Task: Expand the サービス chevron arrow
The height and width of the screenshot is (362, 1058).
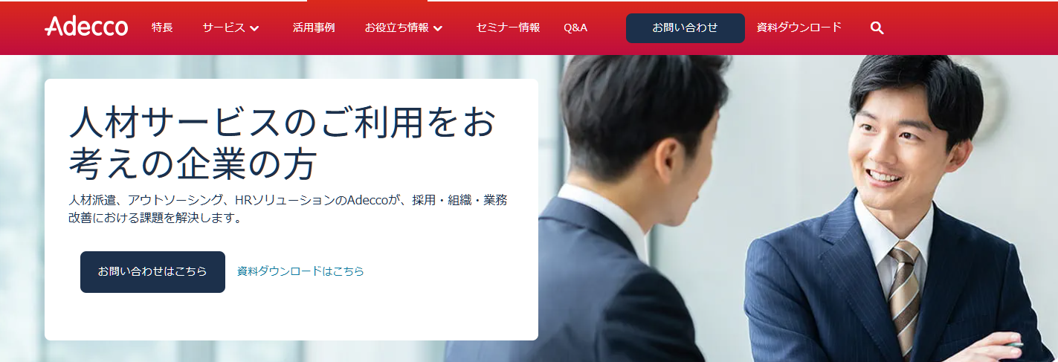Action: 254,28
